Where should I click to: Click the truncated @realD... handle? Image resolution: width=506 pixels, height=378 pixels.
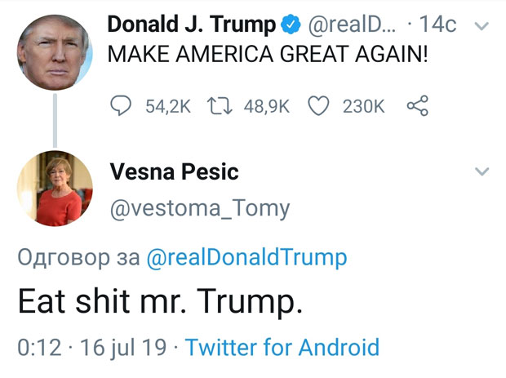(353, 25)
